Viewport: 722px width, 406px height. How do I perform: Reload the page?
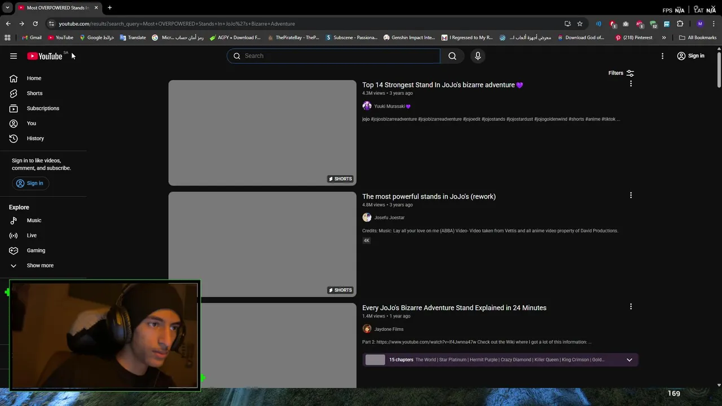[x=35, y=24]
